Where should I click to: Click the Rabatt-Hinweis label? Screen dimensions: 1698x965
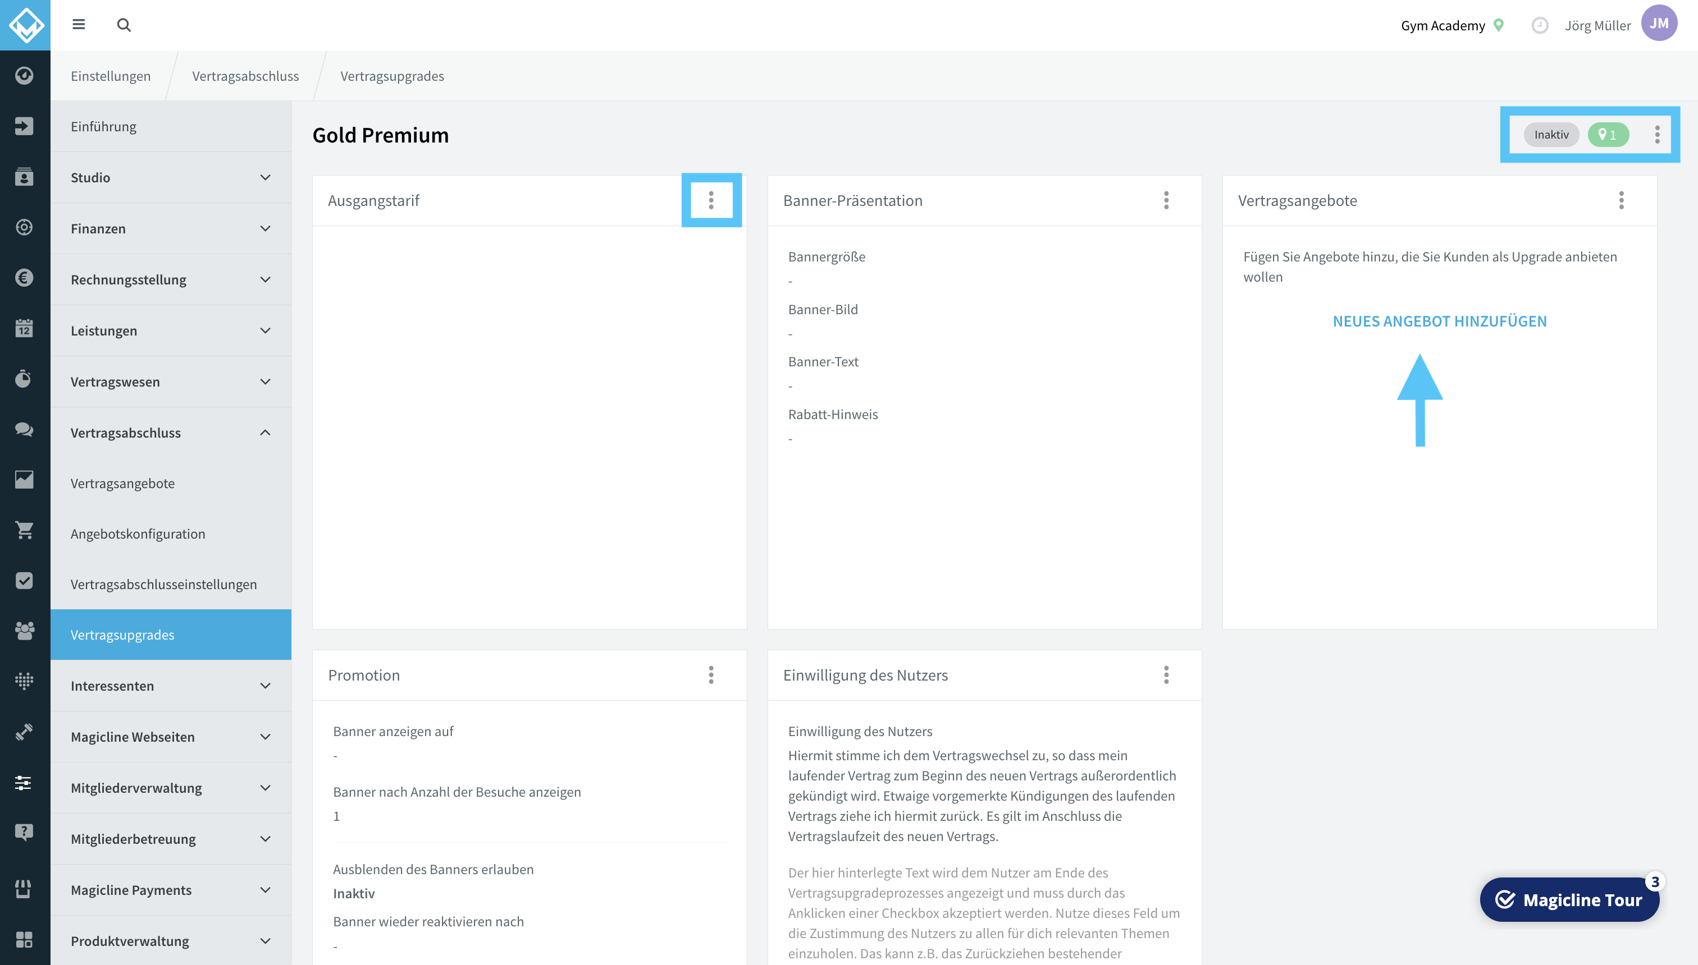pos(832,414)
